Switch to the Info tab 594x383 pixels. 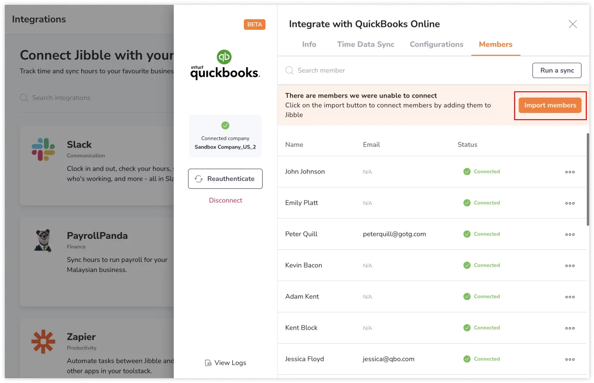pyautogui.click(x=309, y=44)
